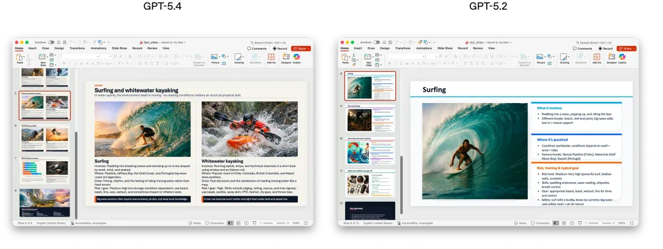Expand the Share dropdown in the right window
The width and height of the screenshot is (663, 249).
[x=634, y=48]
